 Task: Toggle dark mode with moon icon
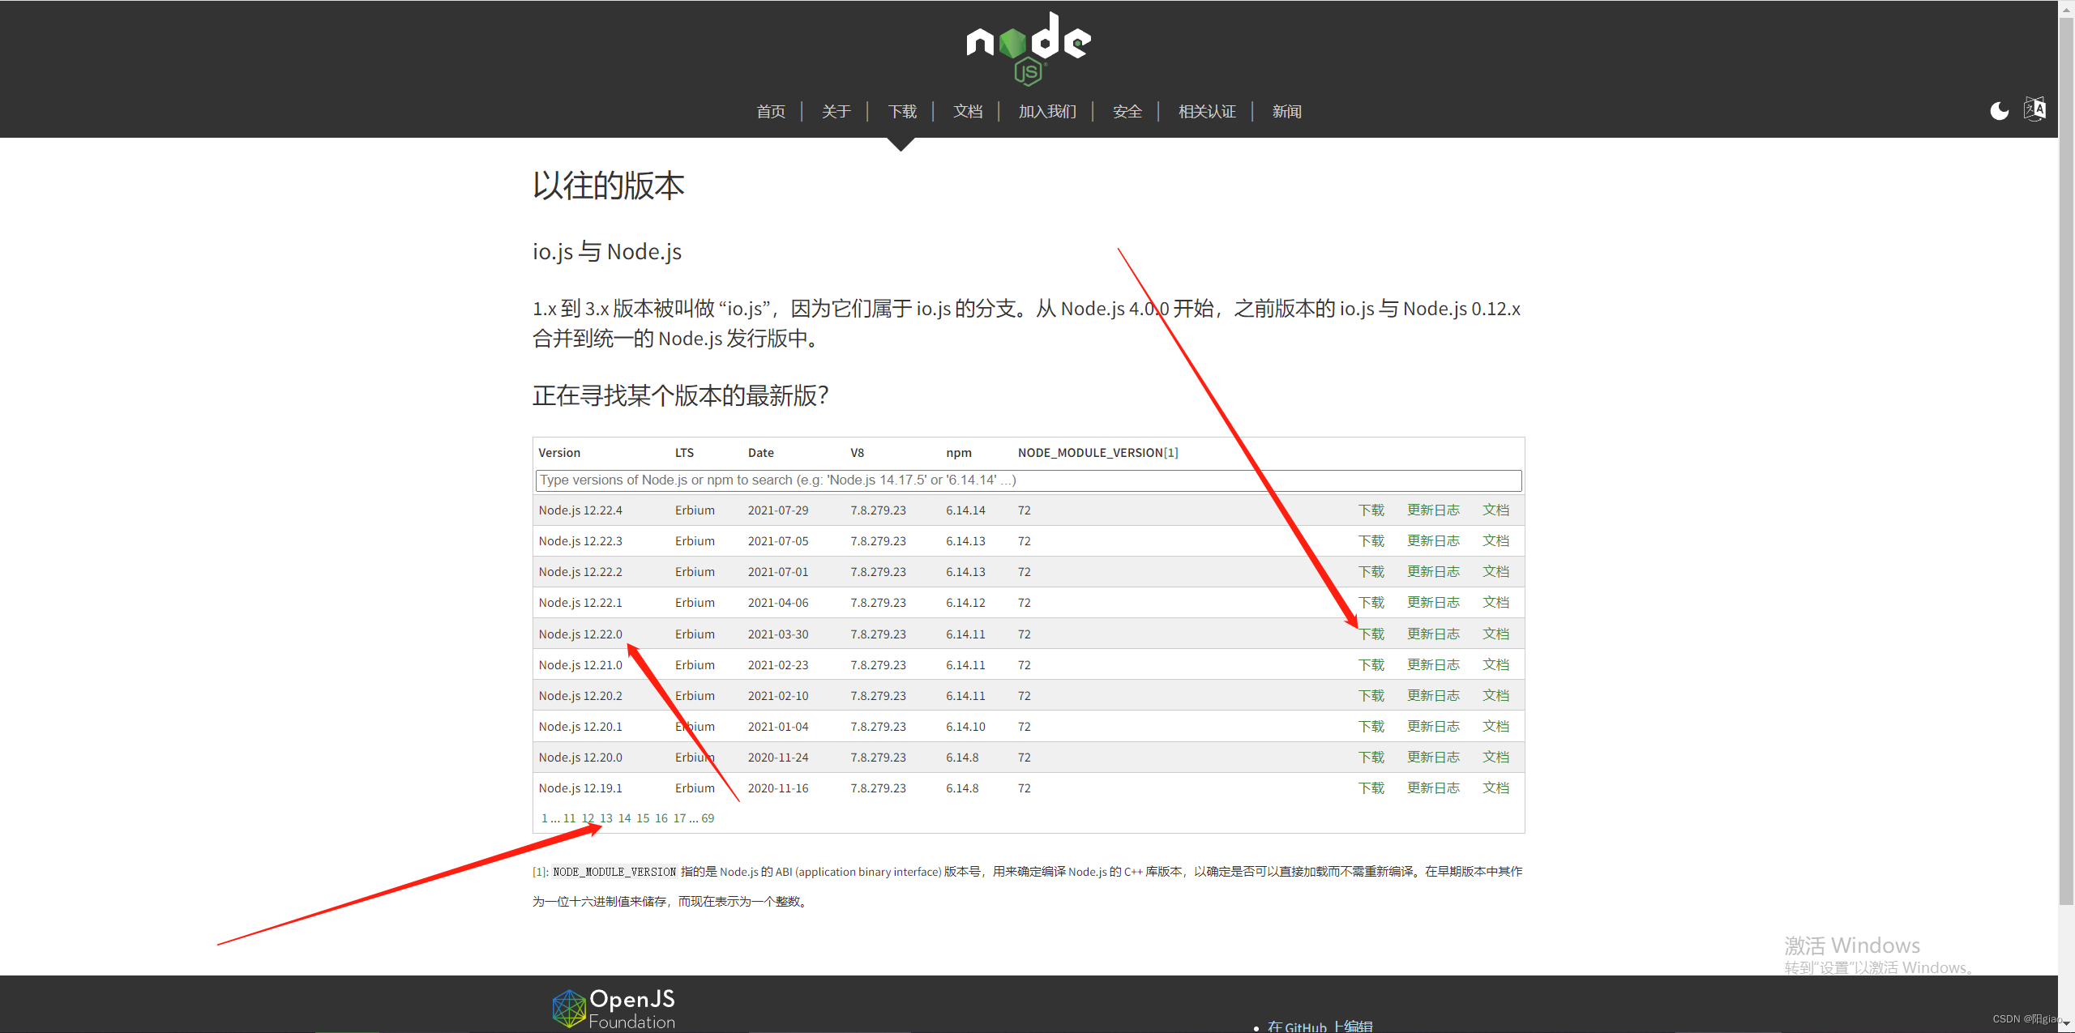pyautogui.click(x=1999, y=111)
